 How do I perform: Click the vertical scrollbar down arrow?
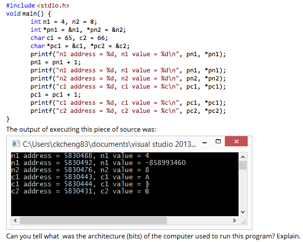pos(243,212)
